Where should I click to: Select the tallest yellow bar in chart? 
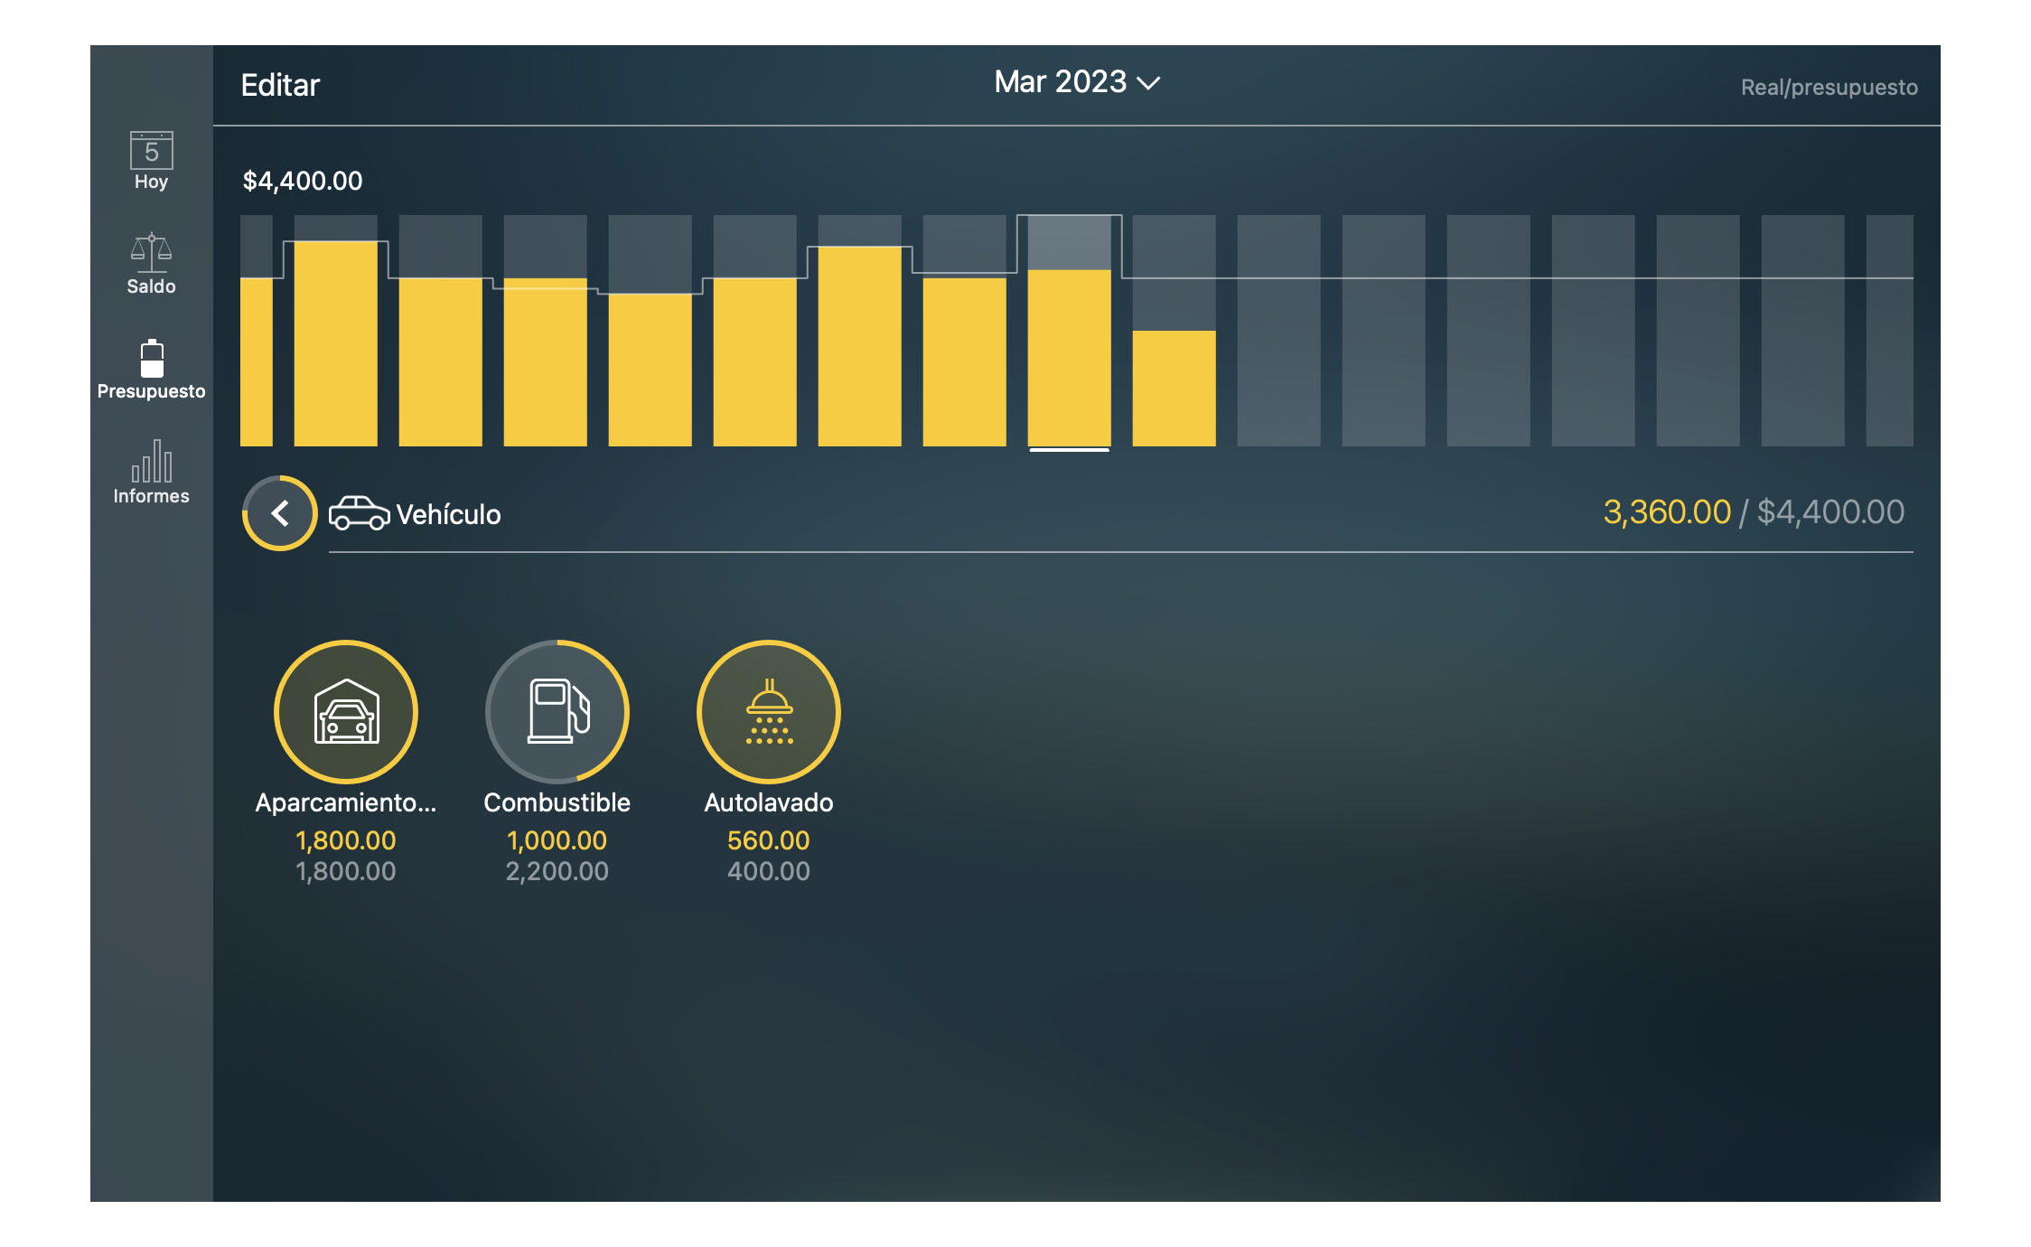[x=335, y=343]
